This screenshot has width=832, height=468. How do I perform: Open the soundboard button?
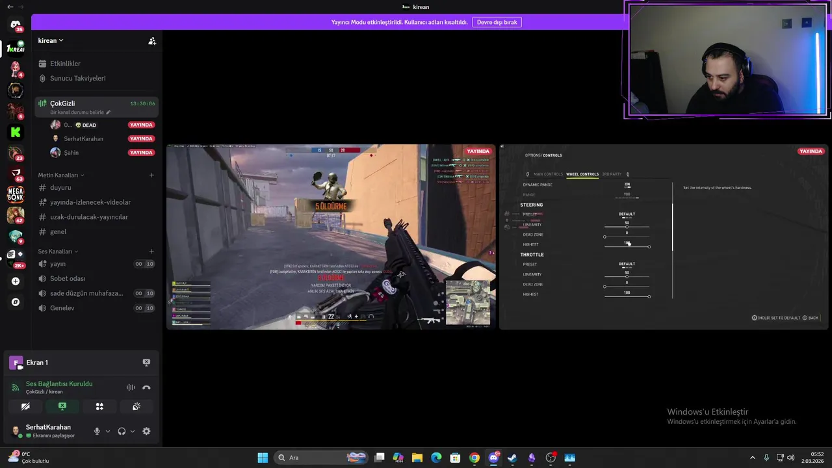pos(136,406)
